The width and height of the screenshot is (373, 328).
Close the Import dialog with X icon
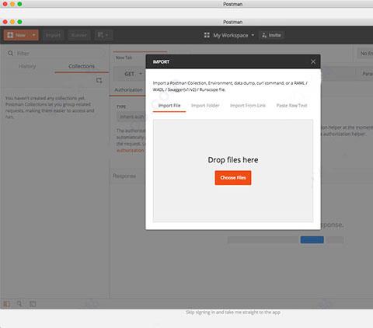tap(313, 61)
